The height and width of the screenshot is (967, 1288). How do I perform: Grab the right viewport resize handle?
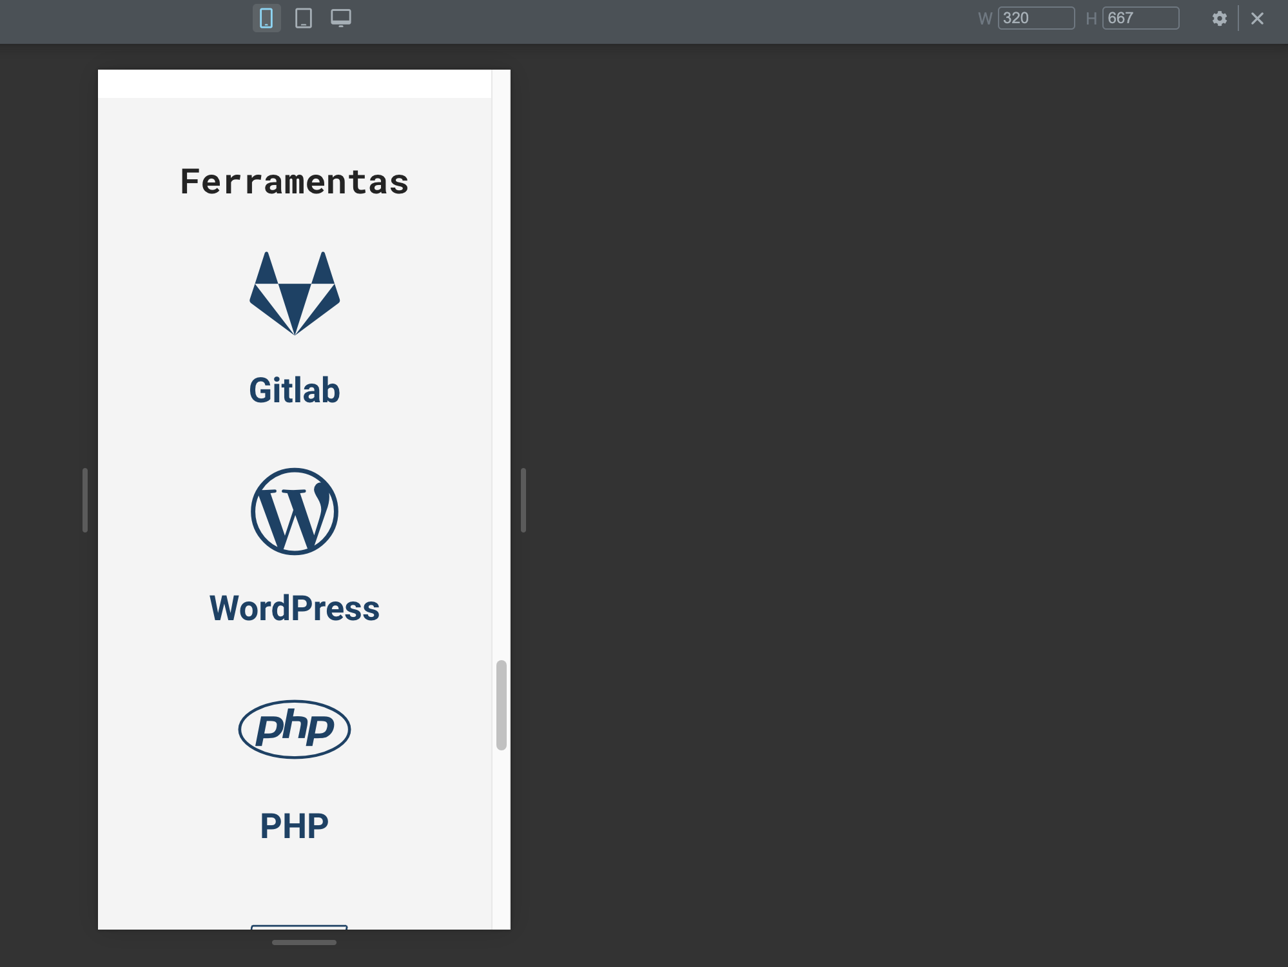pyautogui.click(x=523, y=500)
